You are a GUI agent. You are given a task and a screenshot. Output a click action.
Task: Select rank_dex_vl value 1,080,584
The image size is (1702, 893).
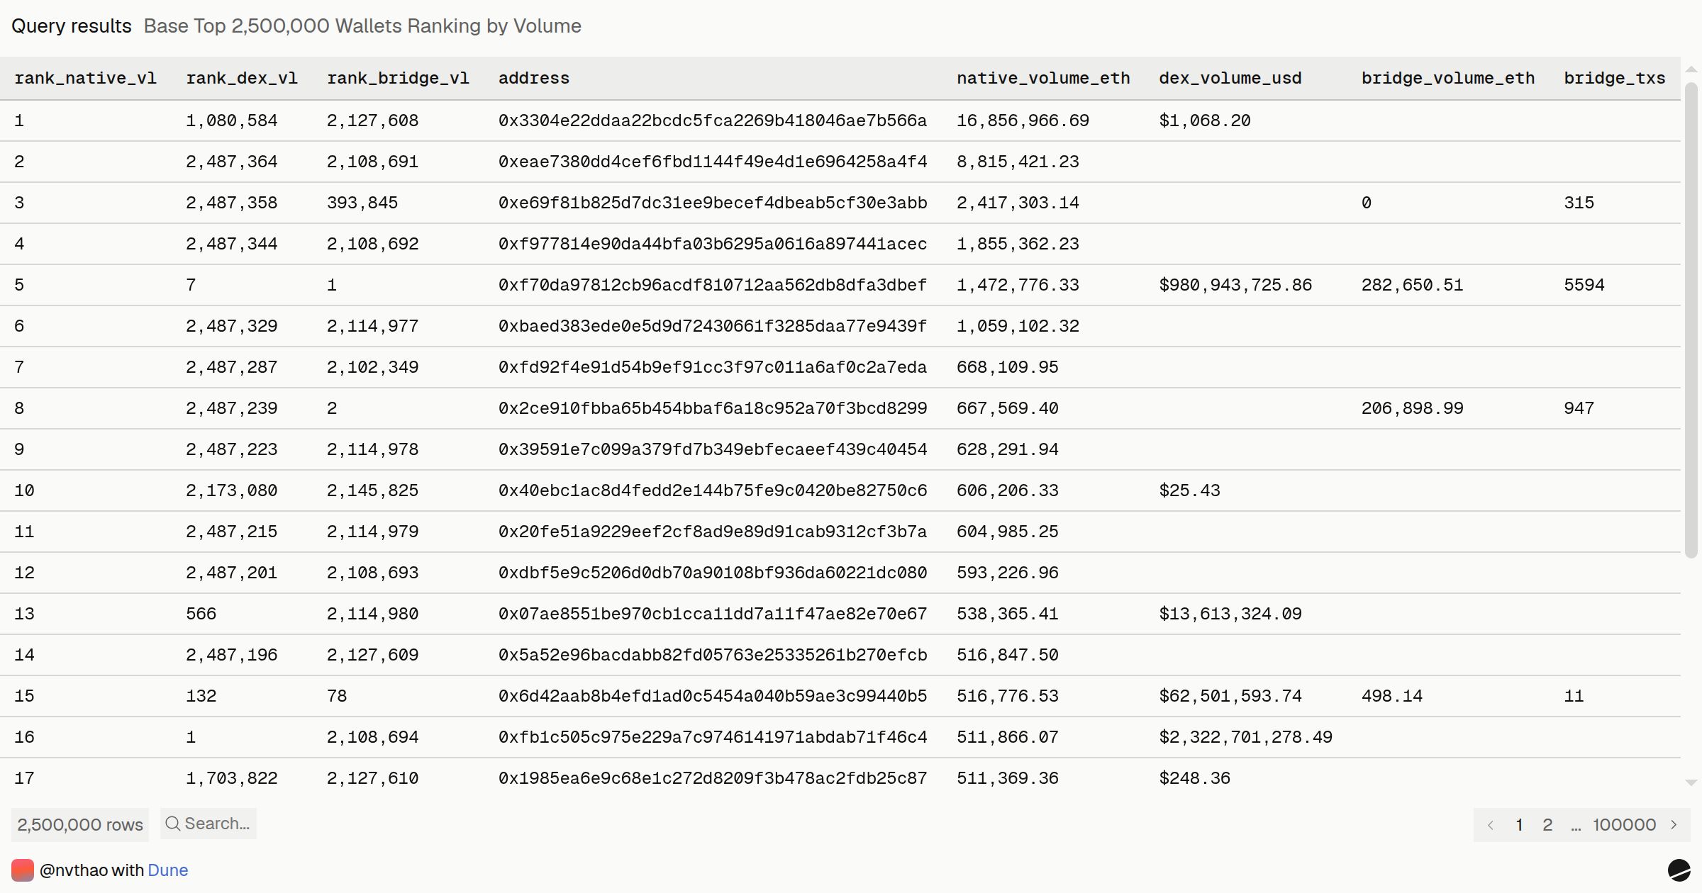232,120
